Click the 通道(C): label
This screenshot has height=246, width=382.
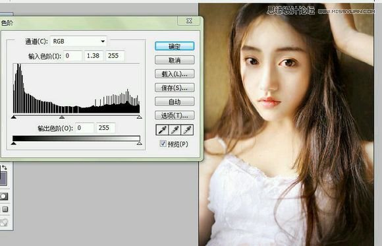[x=36, y=42]
